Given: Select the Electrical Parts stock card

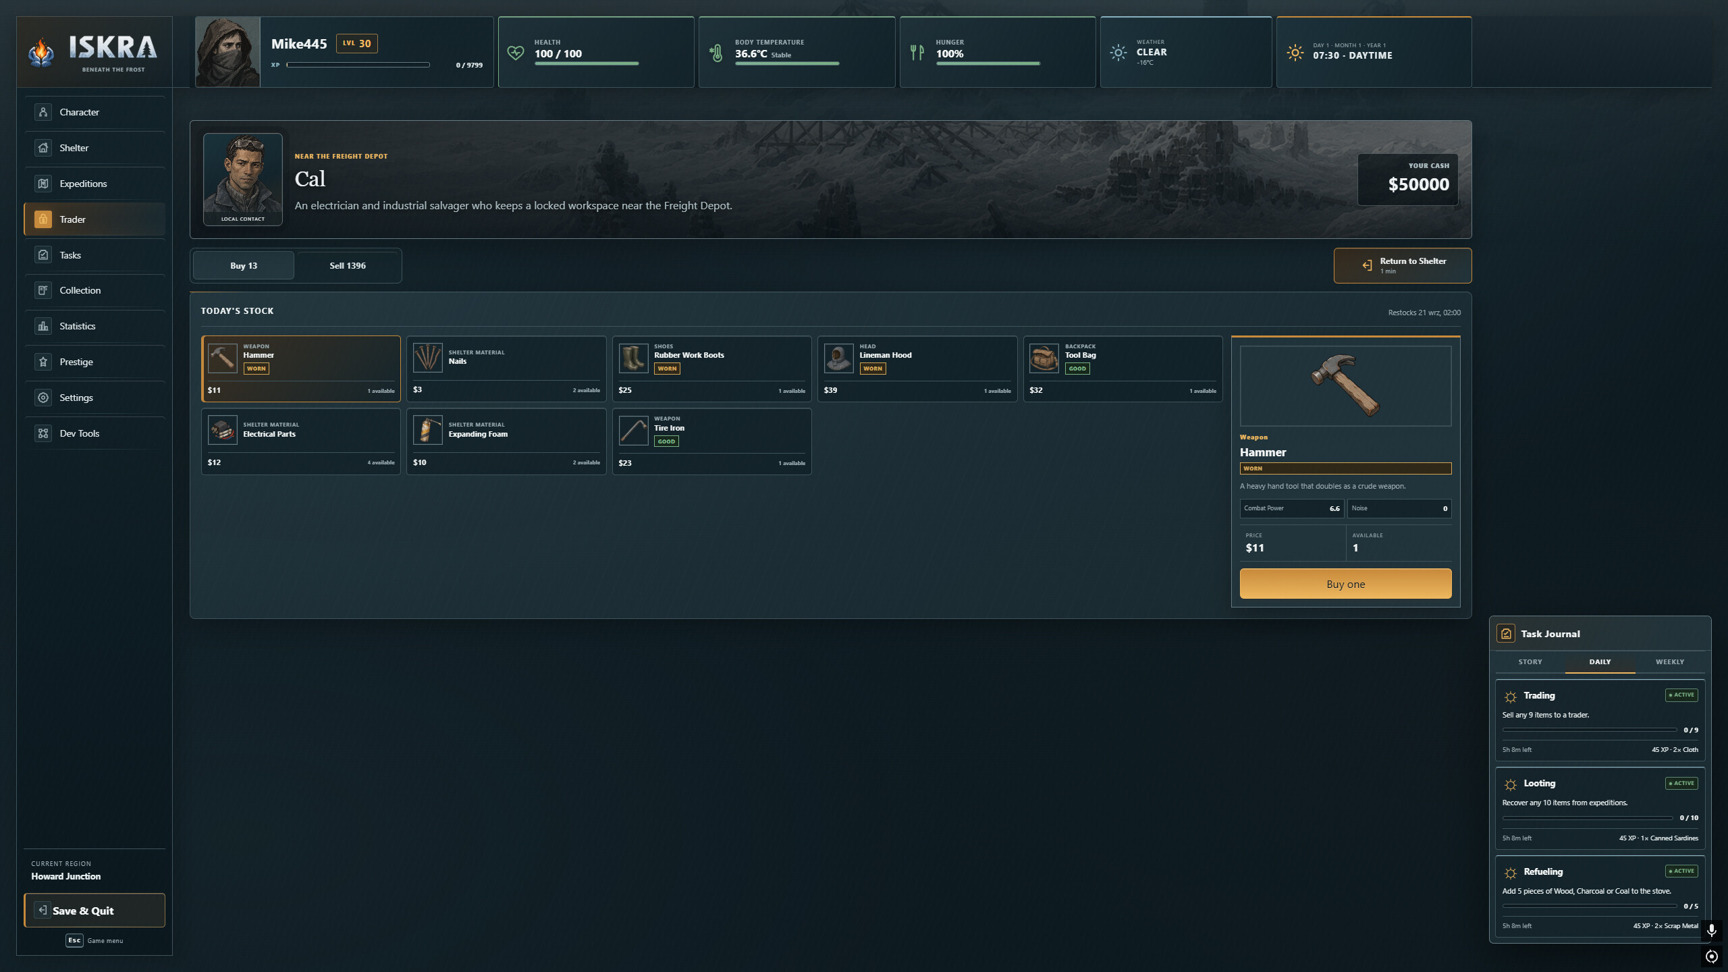Looking at the screenshot, I should click(301, 441).
